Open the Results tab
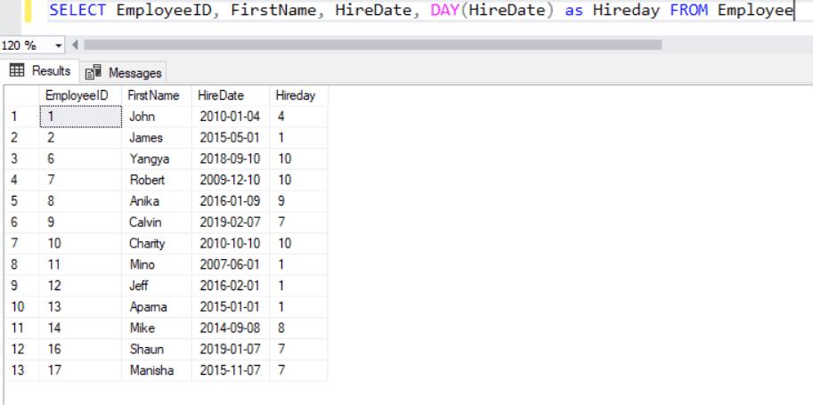This screenshot has height=405, width=813. pos(41,71)
